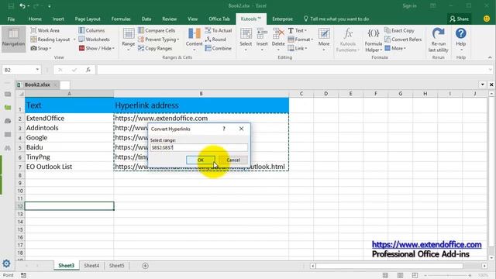Click Prevent Typing tool
496x279 pixels.
[158, 40]
